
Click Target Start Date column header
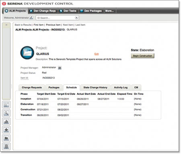point(46,94)
